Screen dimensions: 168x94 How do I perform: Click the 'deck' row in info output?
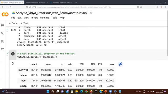pyautogui.click(x=42, y=39)
